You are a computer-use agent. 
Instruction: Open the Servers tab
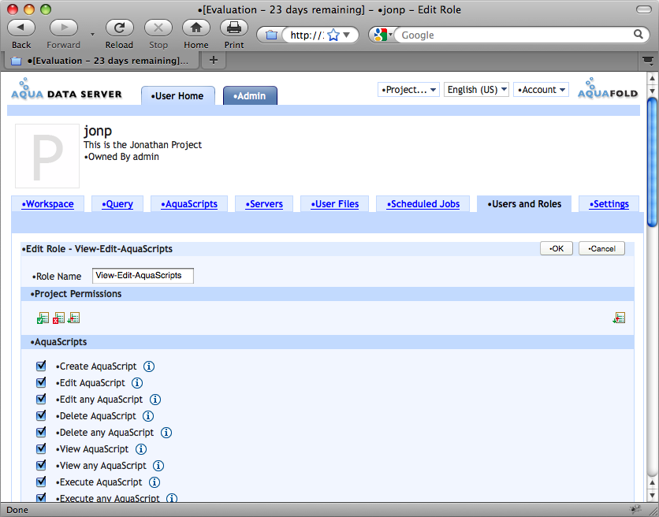click(x=264, y=204)
